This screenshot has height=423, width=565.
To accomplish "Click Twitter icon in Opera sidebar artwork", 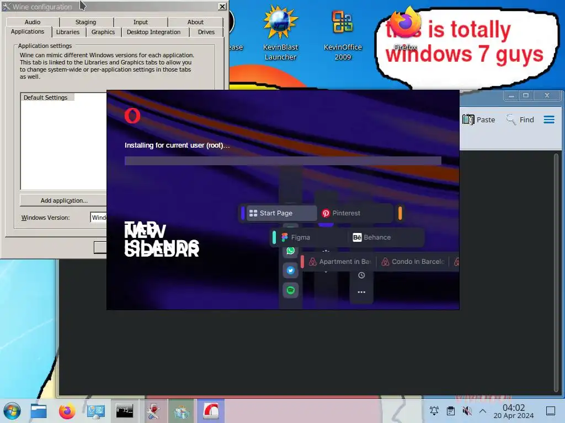I will 291,270.
